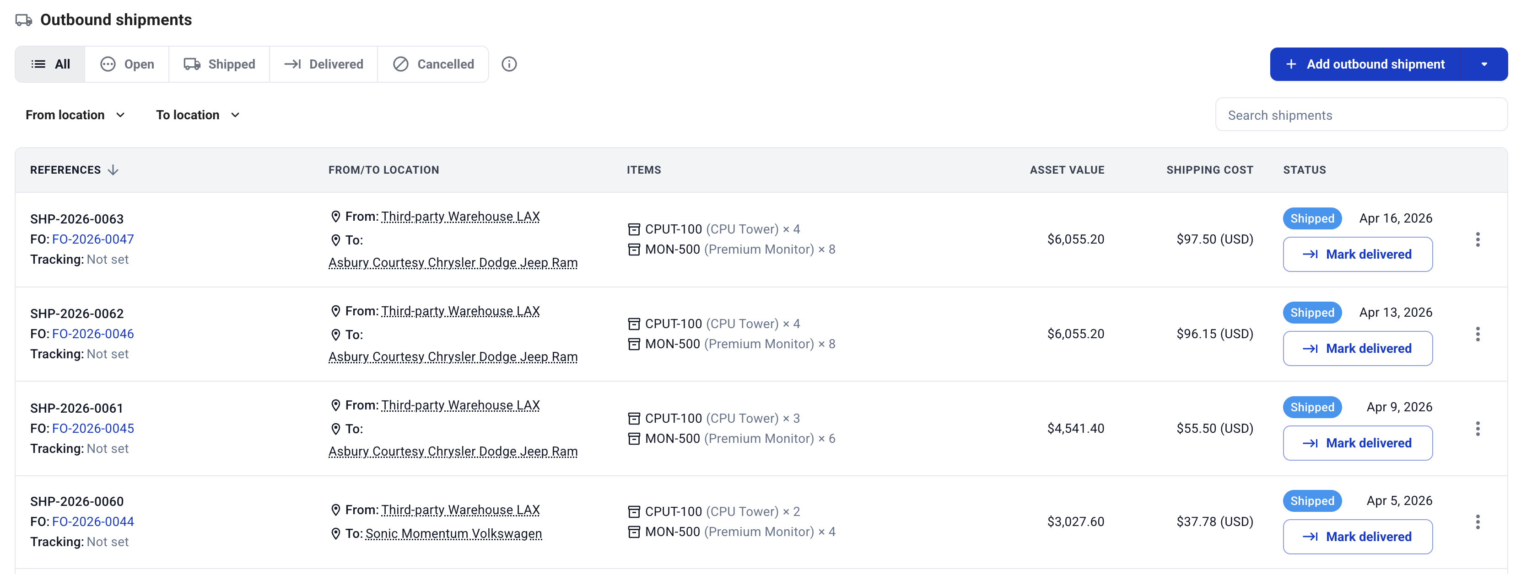Screen dimensions: 1521x574
Task: Open fulfillment order FO-2026-0044
Action: 93,521
